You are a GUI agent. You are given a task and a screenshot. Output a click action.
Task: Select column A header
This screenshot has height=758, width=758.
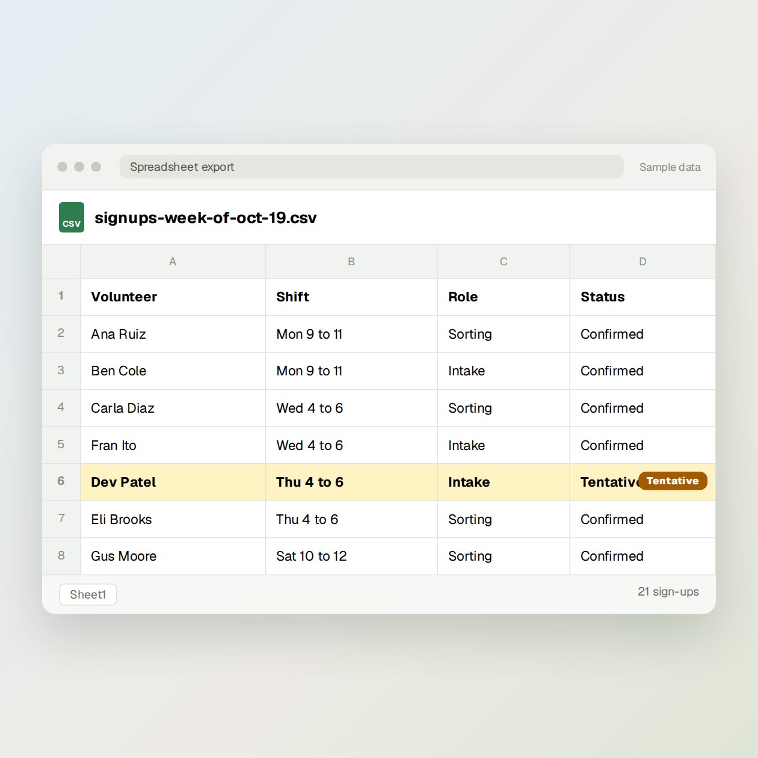[173, 262]
